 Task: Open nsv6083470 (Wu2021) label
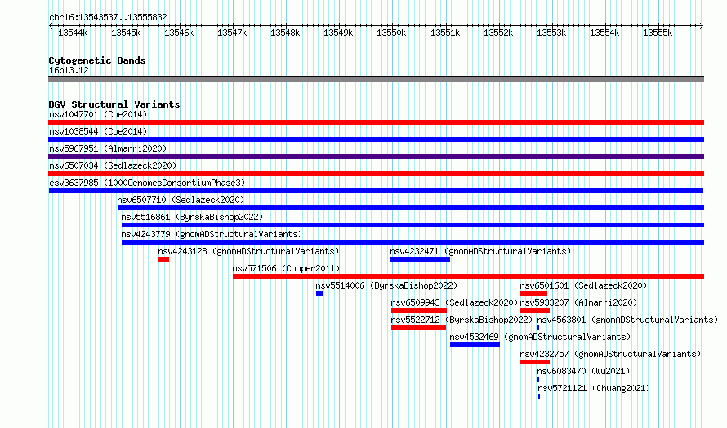click(583, 371)
